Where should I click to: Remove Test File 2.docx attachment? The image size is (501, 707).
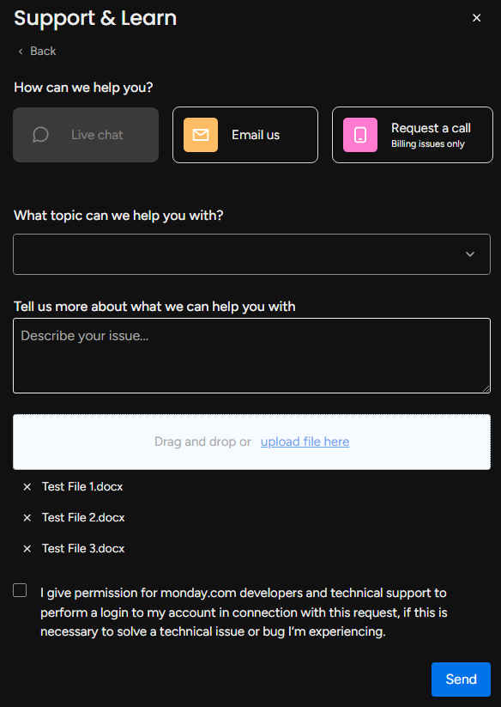click(x=27, y=518)
